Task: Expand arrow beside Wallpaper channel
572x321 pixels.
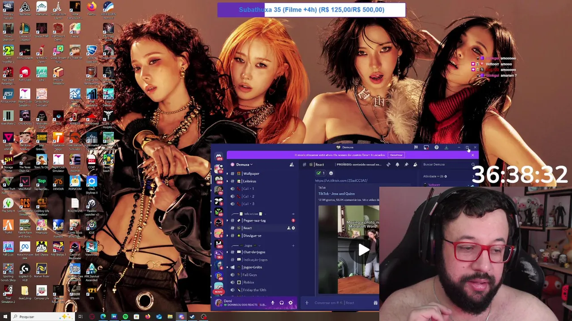Action: point(227,173)
